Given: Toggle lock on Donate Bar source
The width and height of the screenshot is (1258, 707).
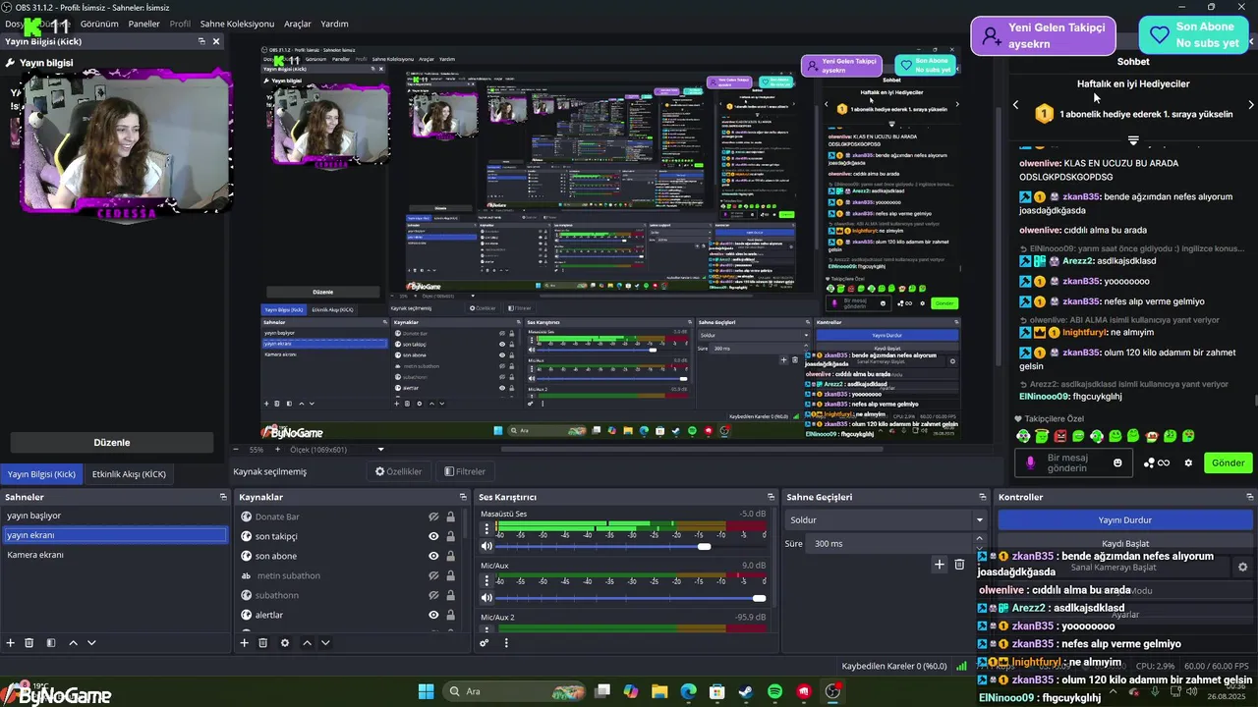Looking at the screenshot, I should 451,517.
